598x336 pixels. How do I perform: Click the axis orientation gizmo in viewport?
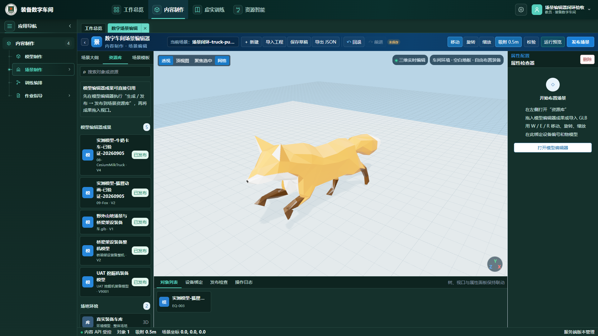coord(495,264)
